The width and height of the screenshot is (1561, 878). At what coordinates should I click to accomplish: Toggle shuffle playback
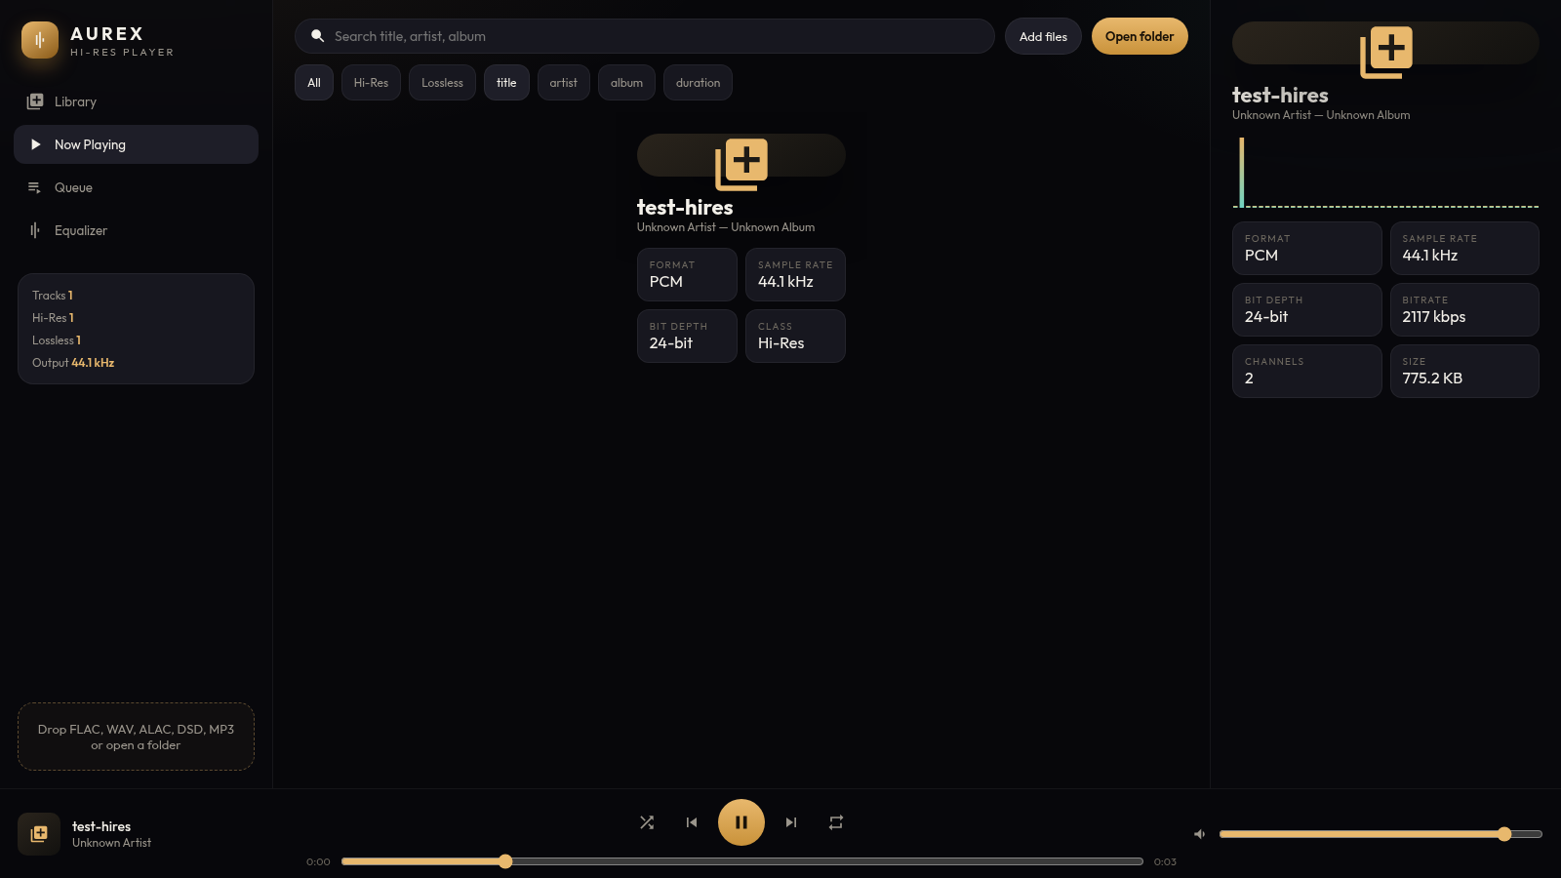click(x=647, y=822)
